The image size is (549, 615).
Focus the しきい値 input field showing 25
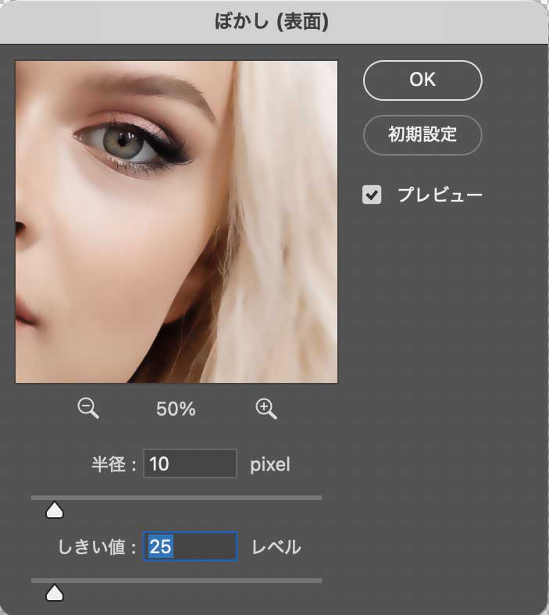pyautogui.click(x=190, y=546)
